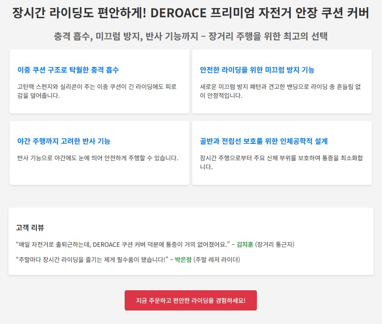The width and height of the screenshot is (382, 324).
Task: Click the reviewer name '김지훈'
Action: click(245, 244)
